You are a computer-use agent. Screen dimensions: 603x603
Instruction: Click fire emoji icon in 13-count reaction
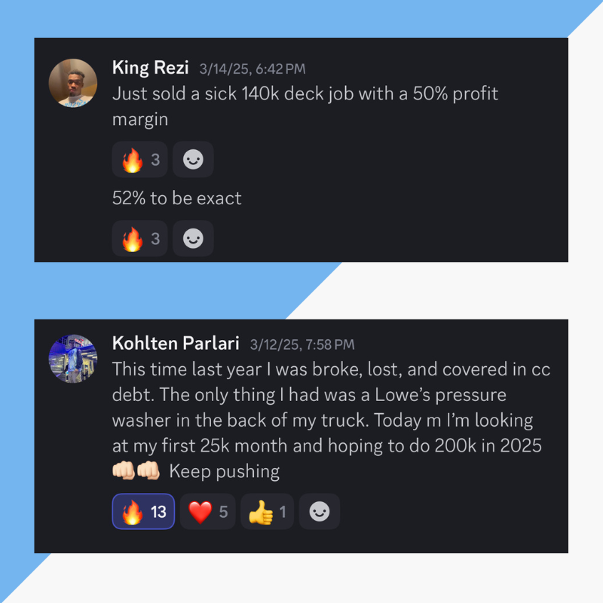[133, 513]
